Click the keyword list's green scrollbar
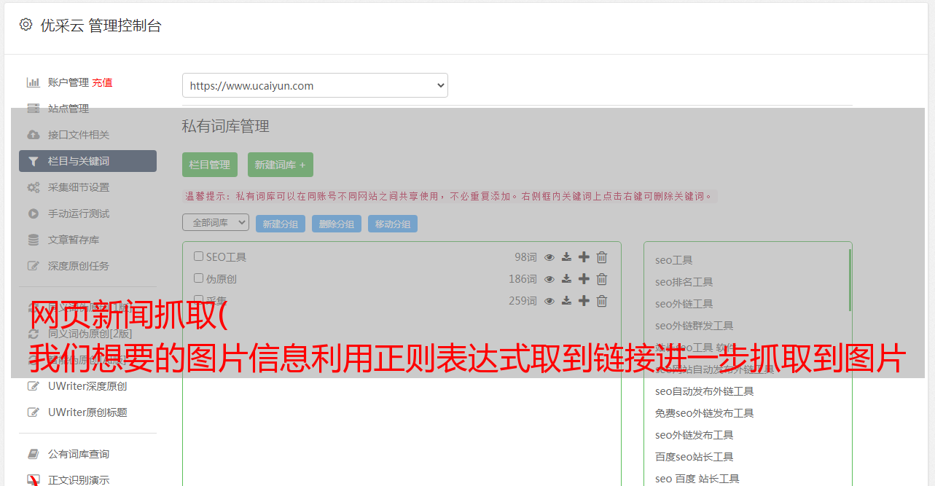 [850, 280]
